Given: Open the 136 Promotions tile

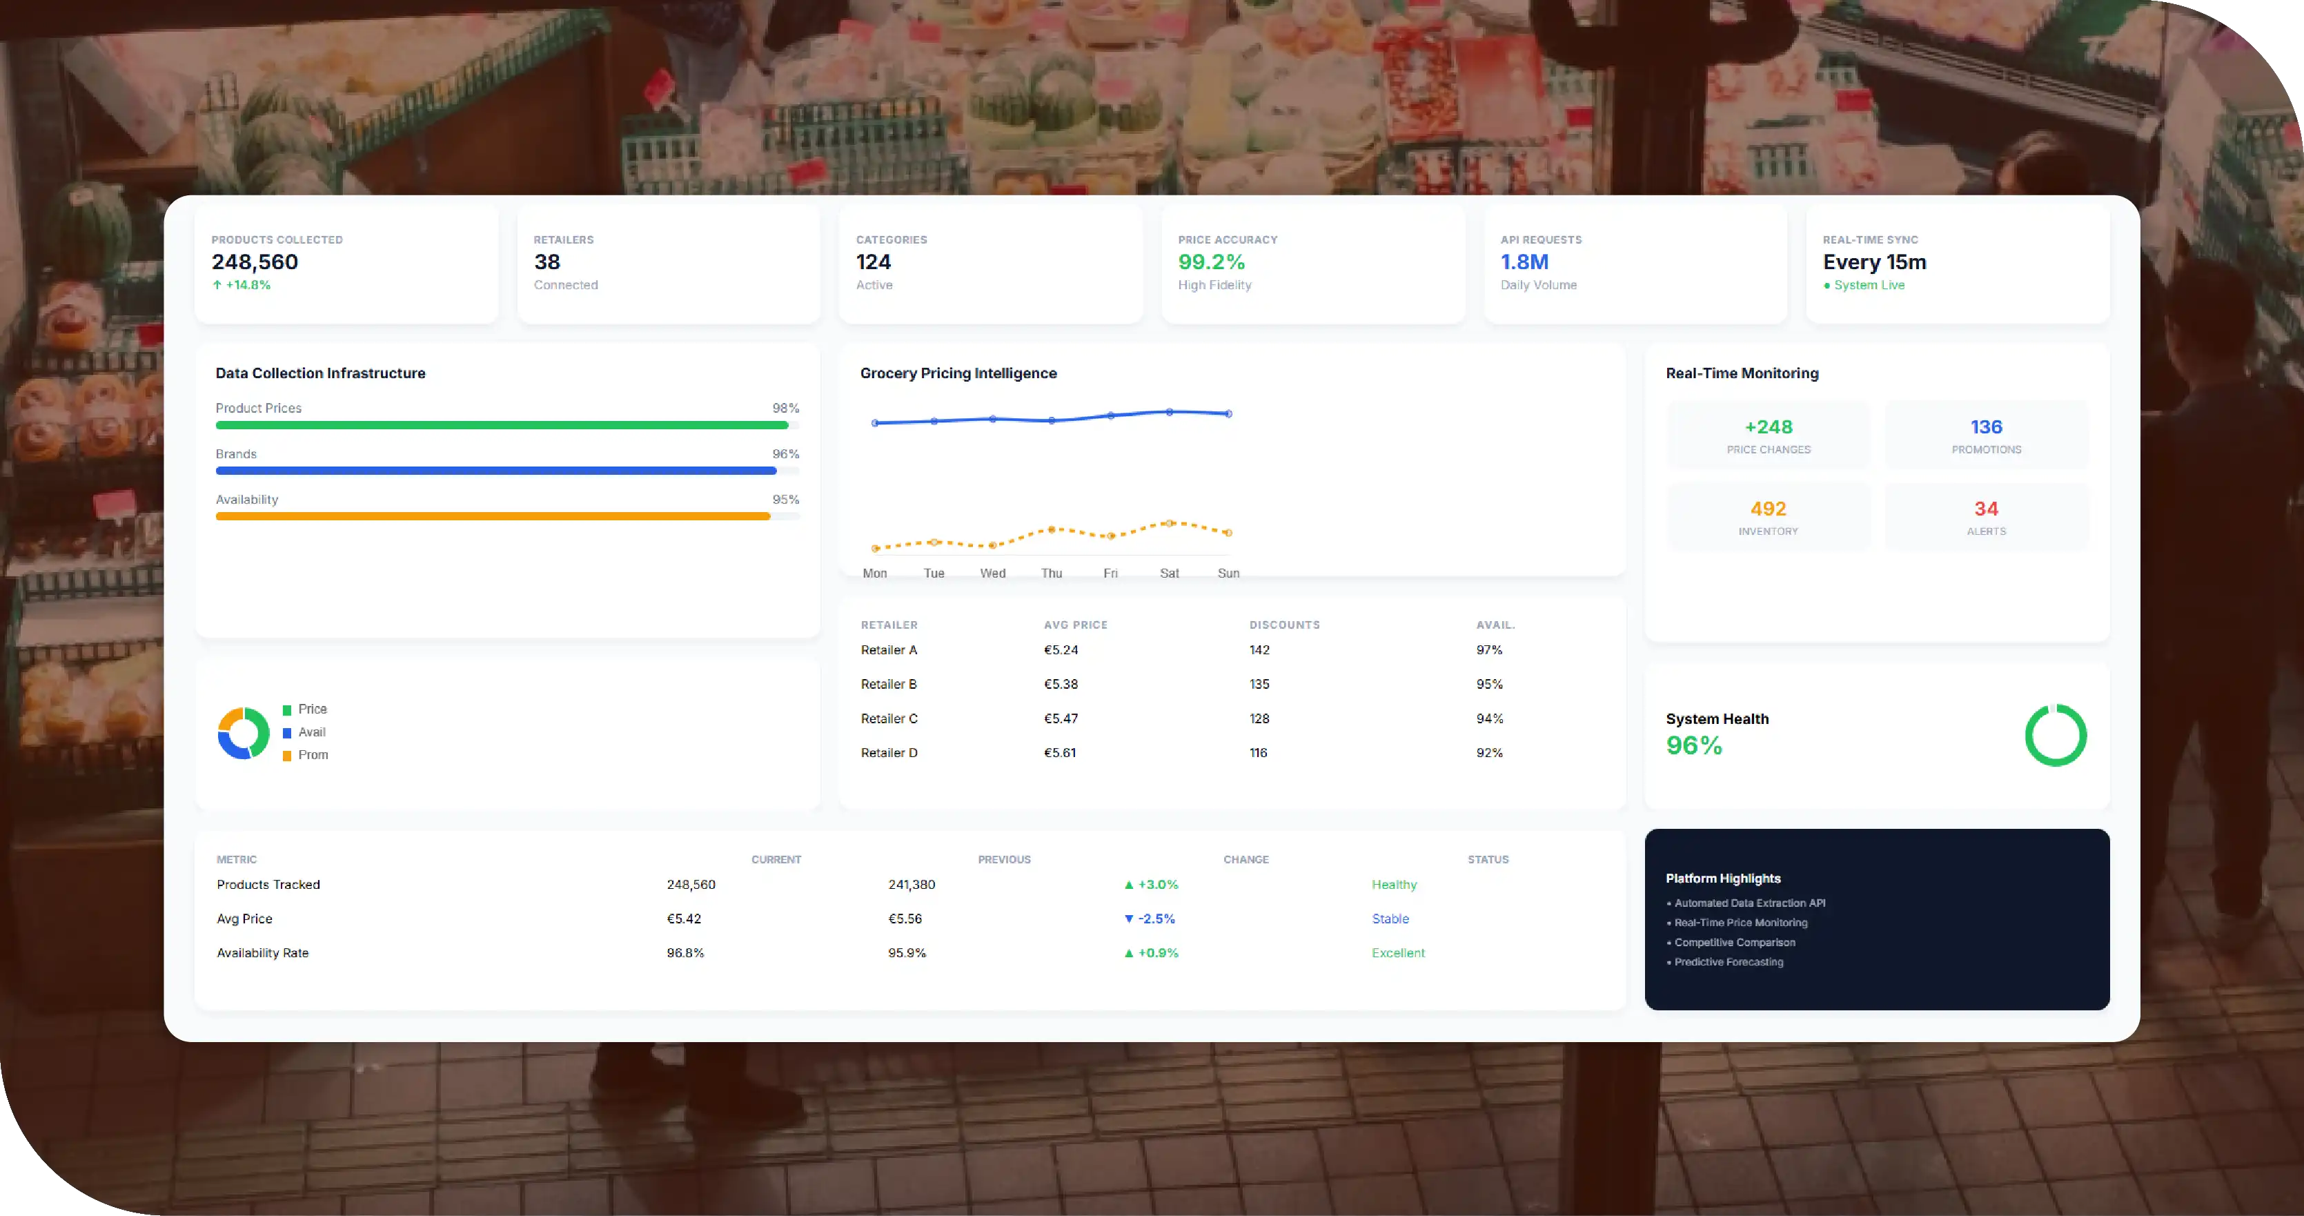Looking at the screenshot, I should pyautogui.click(x=1986, y=435).
